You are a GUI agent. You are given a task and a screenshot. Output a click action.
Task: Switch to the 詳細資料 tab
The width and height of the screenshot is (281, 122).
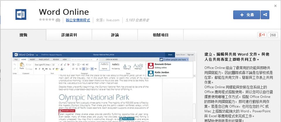click(x=69, y=35)
